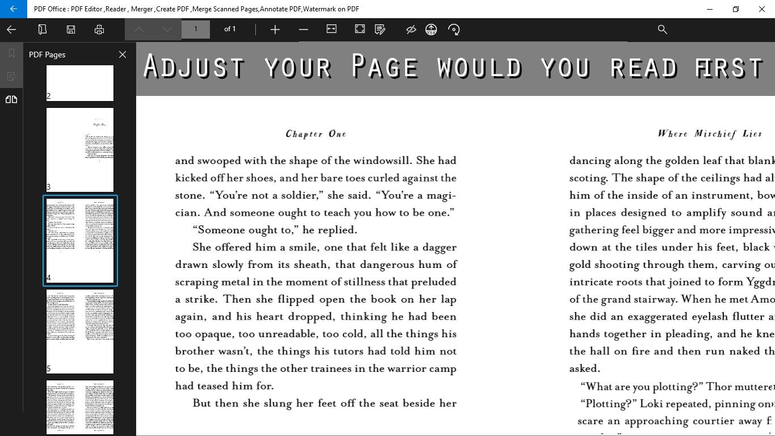Click the "of 1" page count label
775x436 pixels.
tap(230, 29)
